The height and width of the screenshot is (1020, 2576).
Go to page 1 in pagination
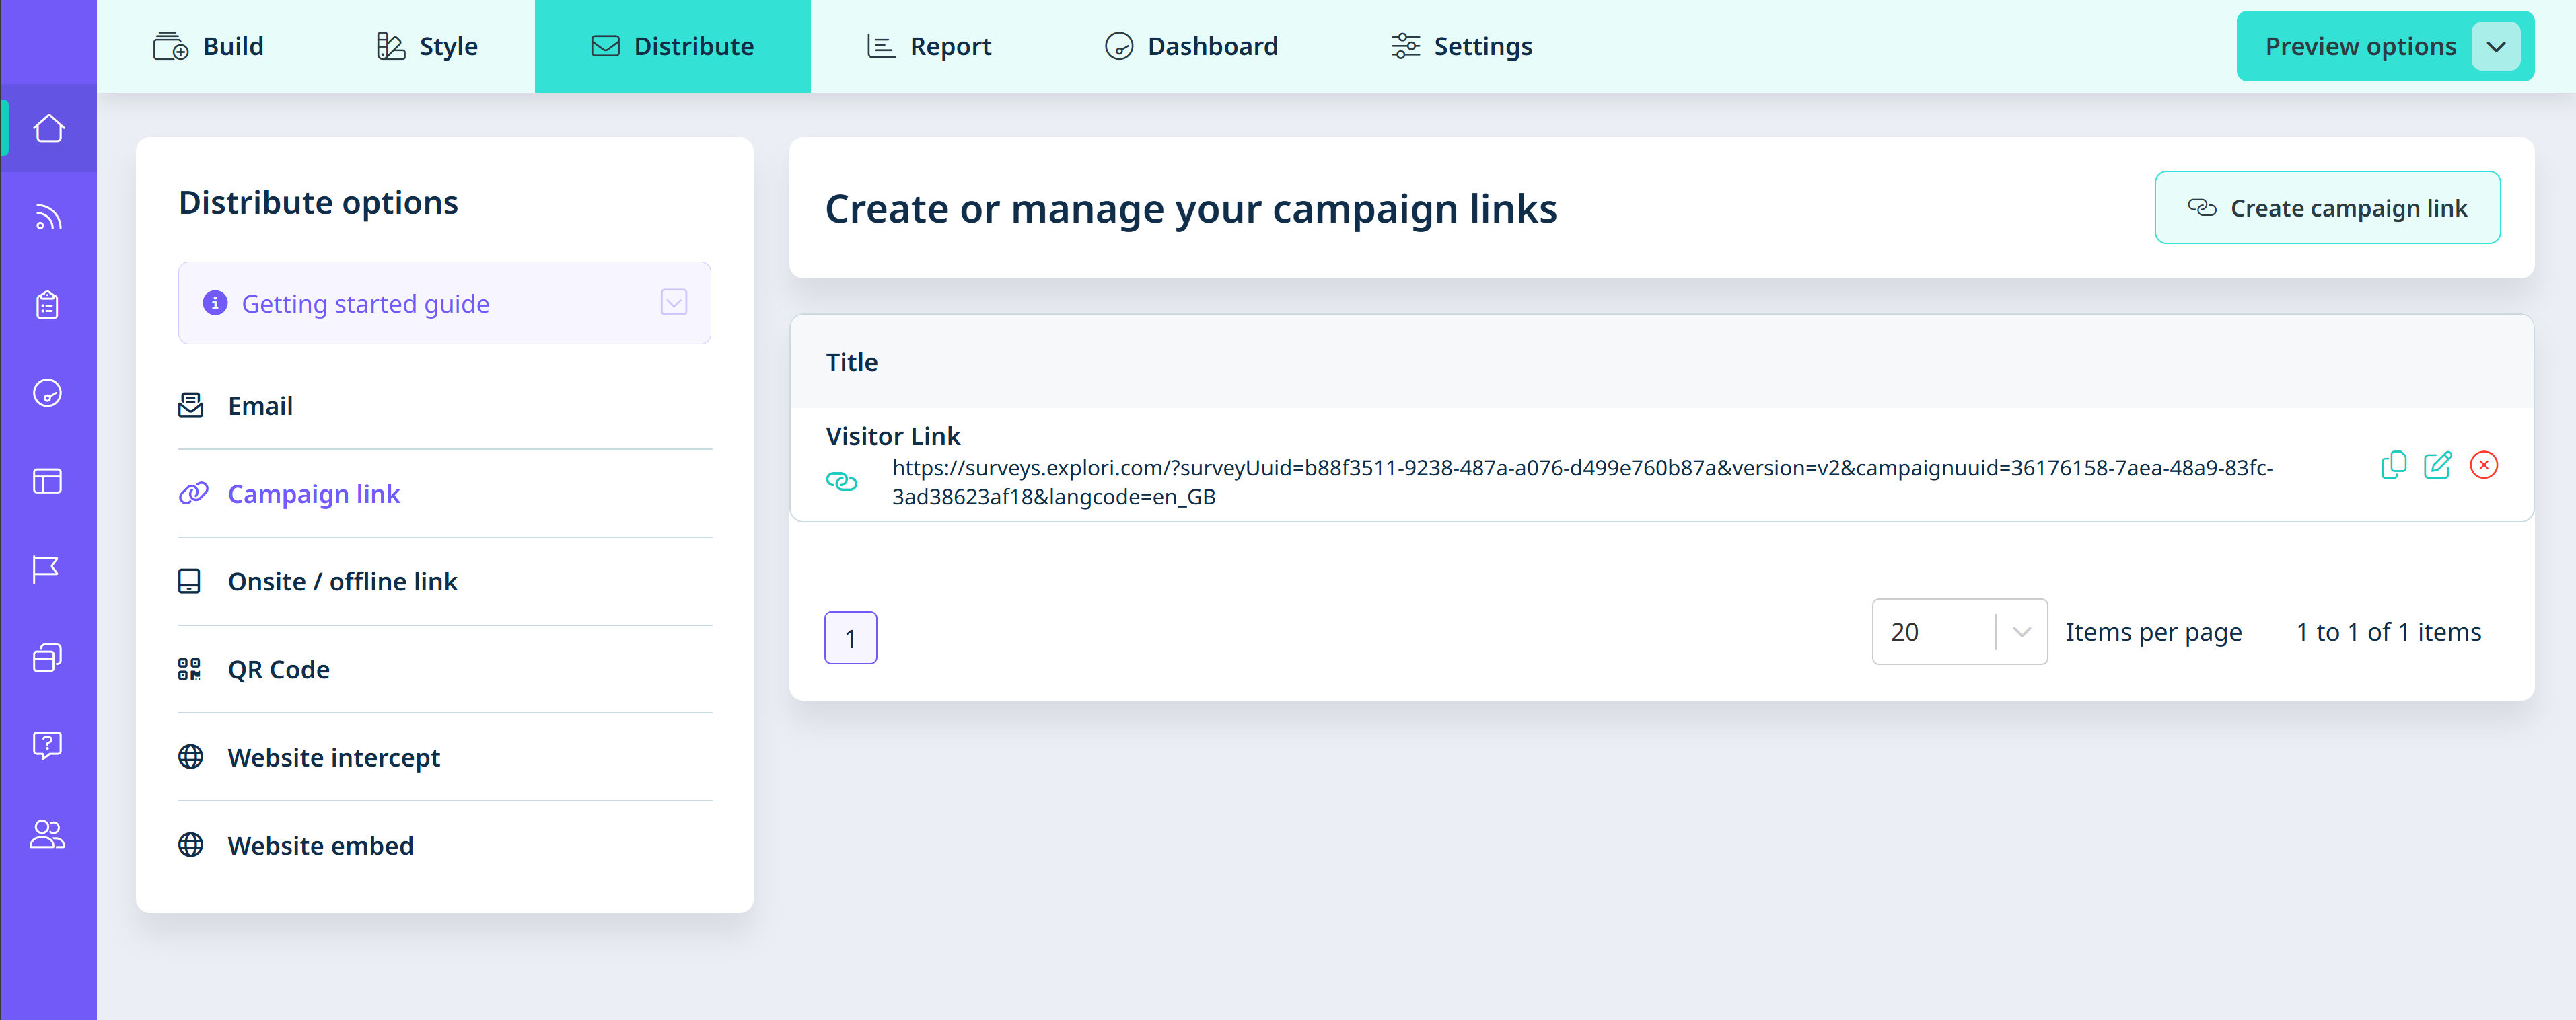point(850,637)
